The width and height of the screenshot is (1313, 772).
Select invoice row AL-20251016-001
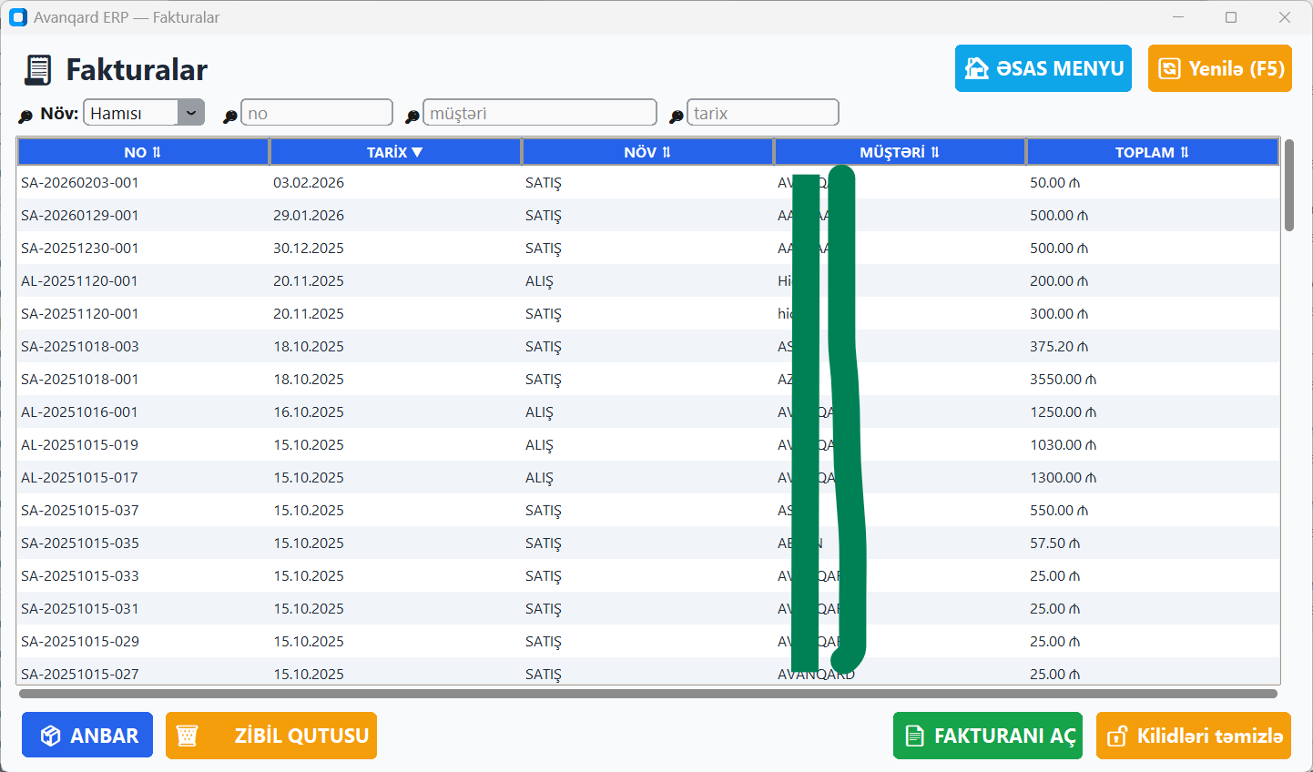tap(80, 412)
